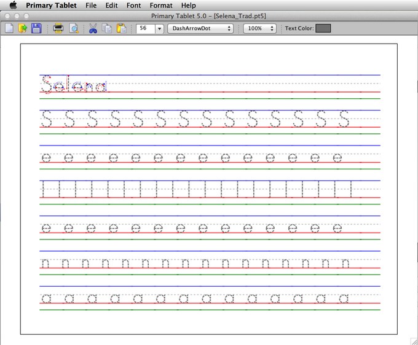The image size is (418, 345).
Task: Click the New Document icon
Action: coord(9,28)
